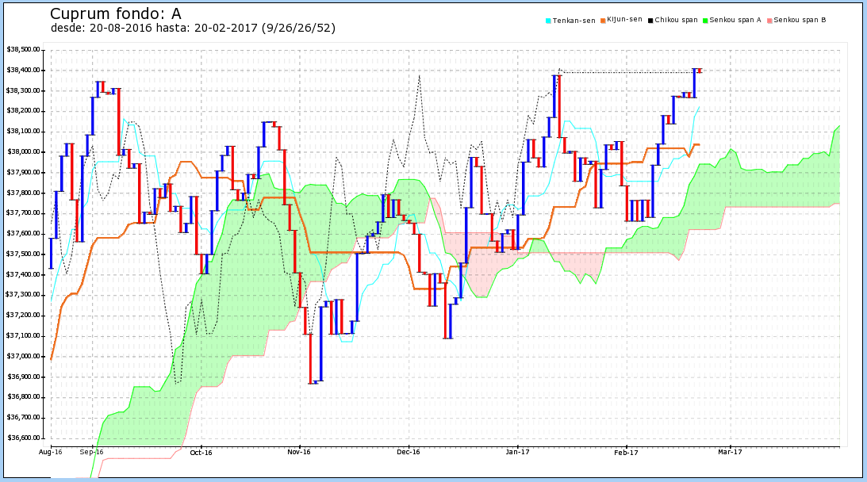This screenshot has width=867, height=482.
Task: Click the Sep-16 date axis label
Action: 92,452
